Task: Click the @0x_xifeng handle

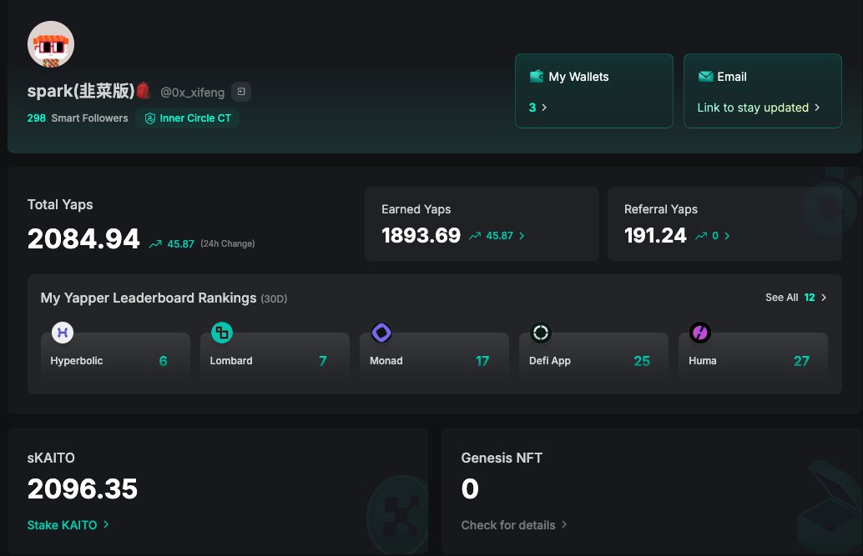Action: (x=192, y=93)
